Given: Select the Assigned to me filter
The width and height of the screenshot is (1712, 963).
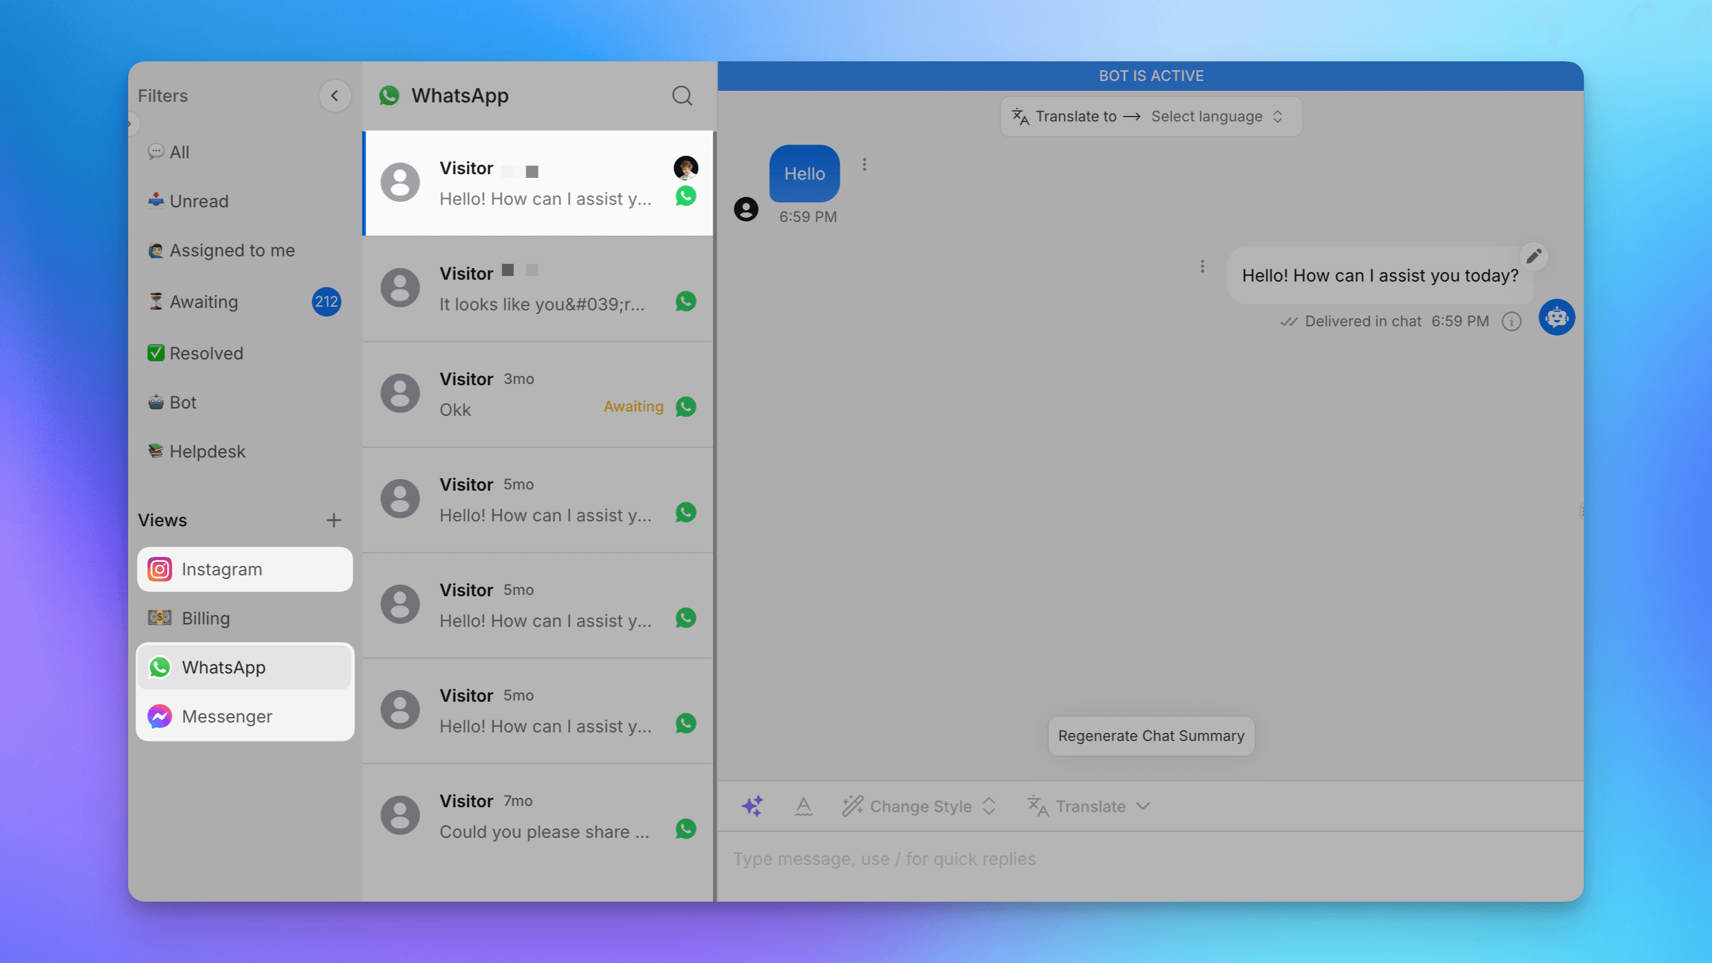Looking at the screenshot, I should click(245, 250).
